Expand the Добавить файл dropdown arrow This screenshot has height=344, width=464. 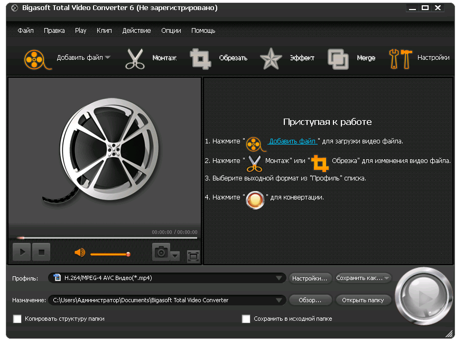pyautogui.click(x=108, y=57)
